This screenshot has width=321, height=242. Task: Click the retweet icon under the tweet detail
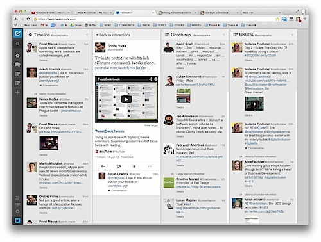pyautogui.click(x=119, y=166)
